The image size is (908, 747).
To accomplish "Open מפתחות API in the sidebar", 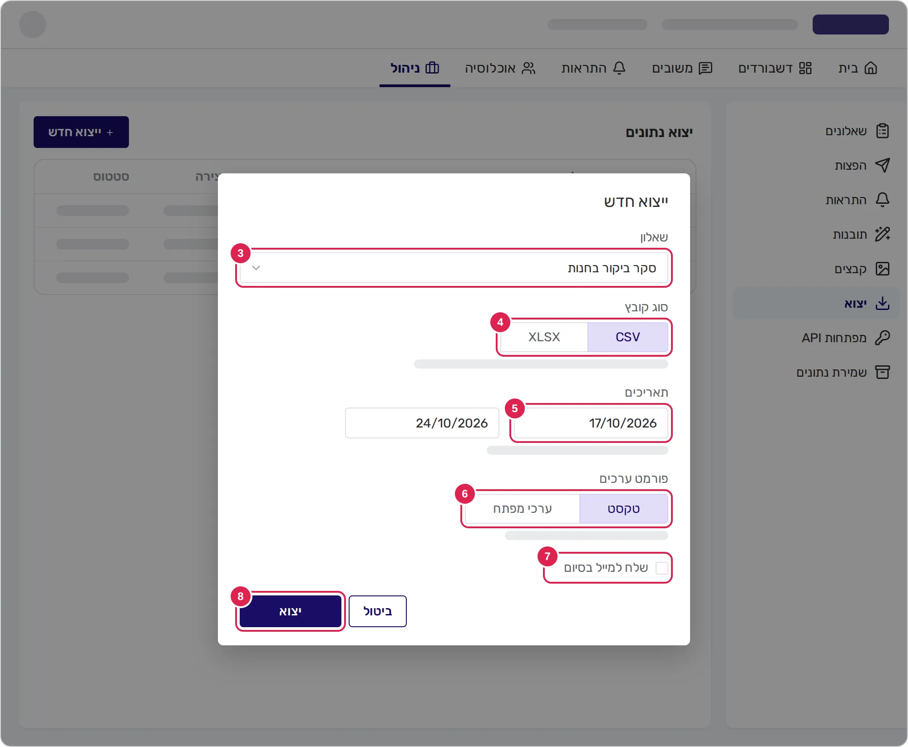I will point(816,338).
